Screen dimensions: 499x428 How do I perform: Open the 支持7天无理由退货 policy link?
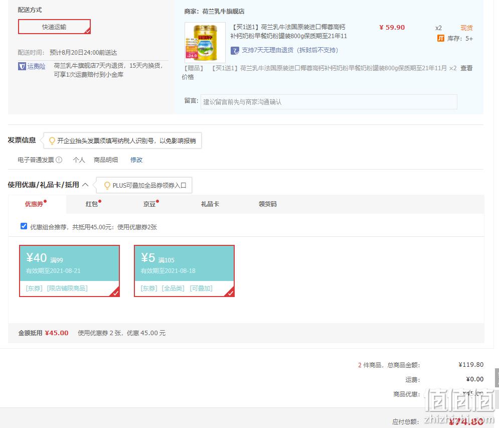(x=289, y=50)
